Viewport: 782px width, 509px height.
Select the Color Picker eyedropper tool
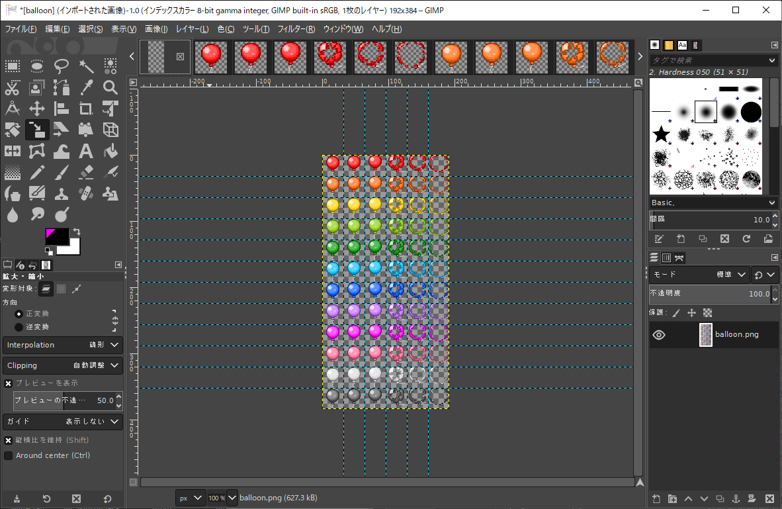tap(86, 87)
